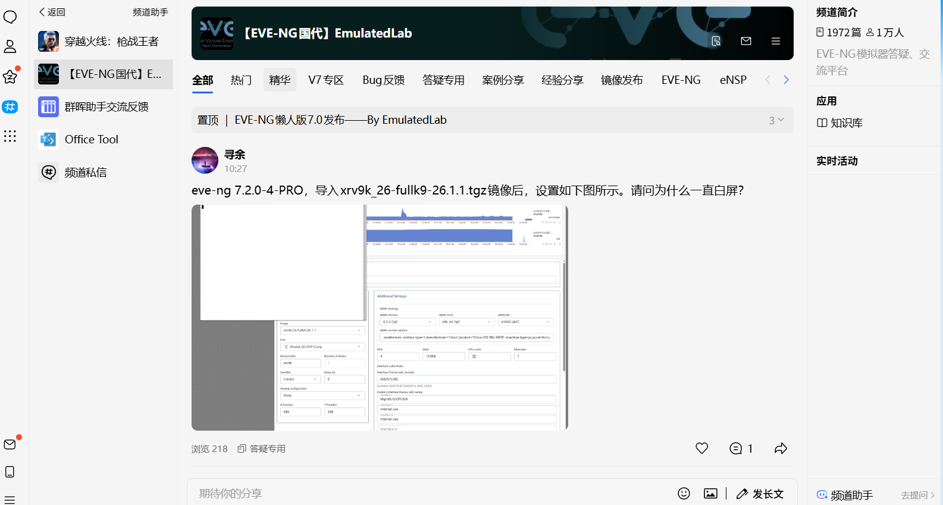Open the channel search document icon in banner
The height and width of the screenshot is (505, 943).
716,41
